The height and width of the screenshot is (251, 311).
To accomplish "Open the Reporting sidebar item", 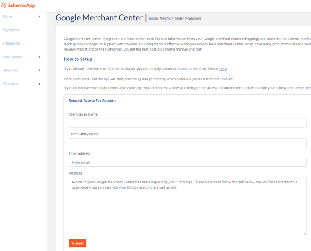I will point(11,71).
